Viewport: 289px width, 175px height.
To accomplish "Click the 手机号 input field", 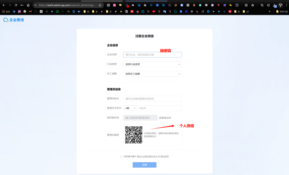I will pyautogui.click(x=159, y=108).
